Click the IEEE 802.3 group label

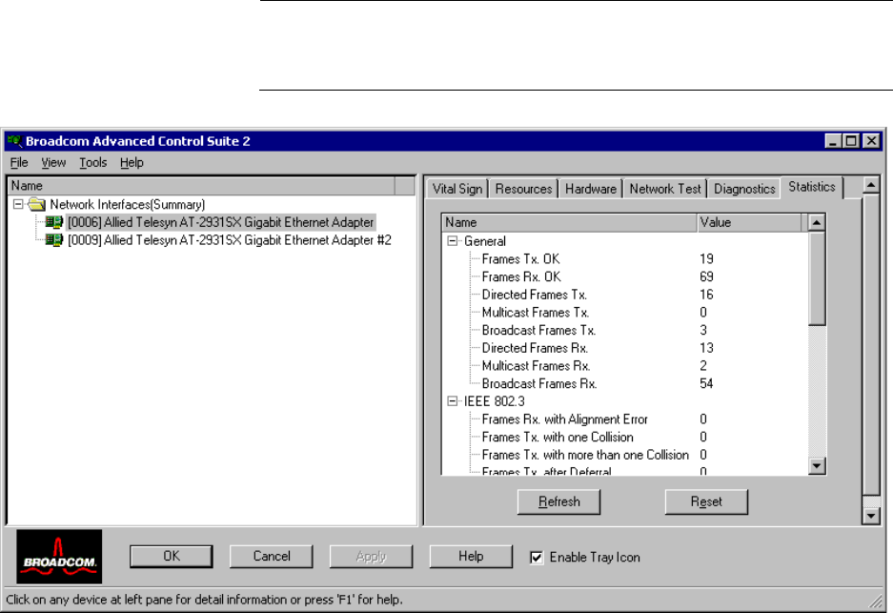495,401
